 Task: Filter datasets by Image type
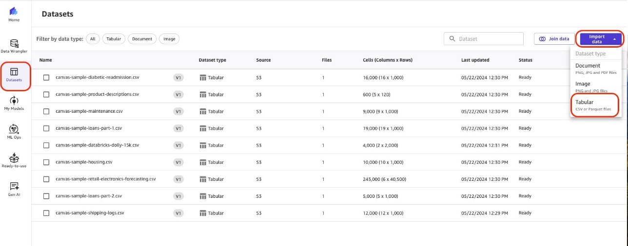169,39
